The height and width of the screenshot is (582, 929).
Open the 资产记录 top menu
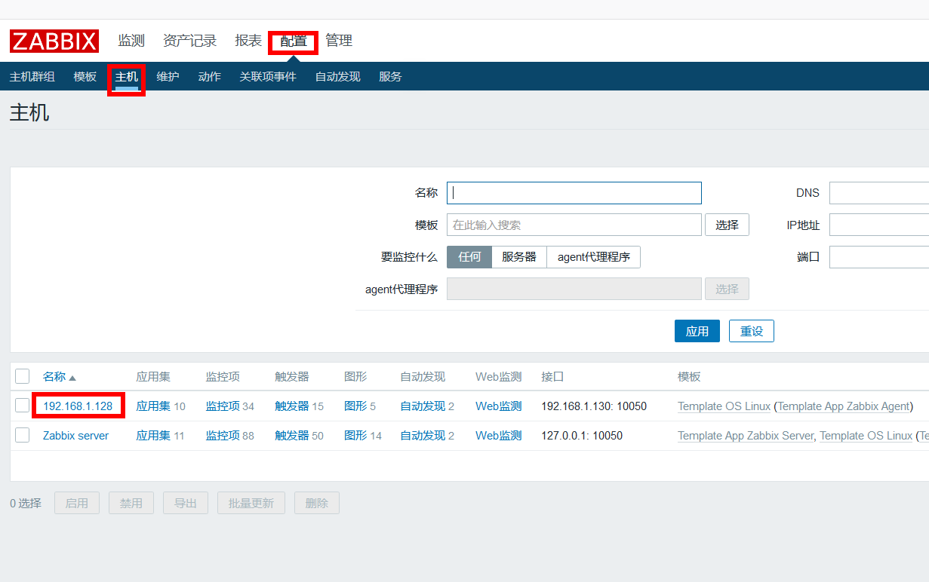point(189,41)
